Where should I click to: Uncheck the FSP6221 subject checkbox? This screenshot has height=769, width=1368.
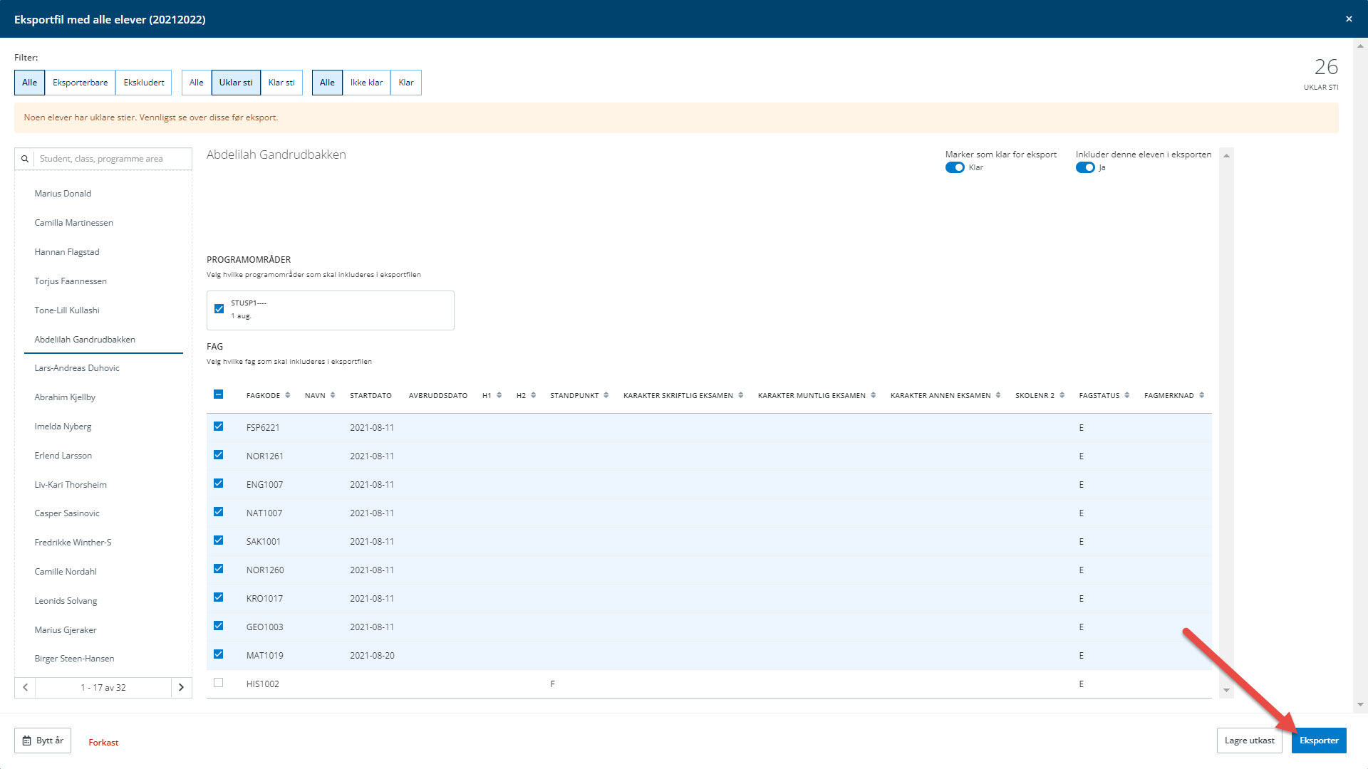click(x=219, y=427)
